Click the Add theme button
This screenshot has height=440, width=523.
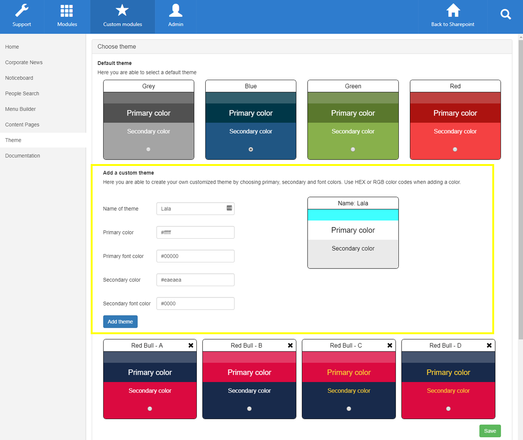pos(120,322)
